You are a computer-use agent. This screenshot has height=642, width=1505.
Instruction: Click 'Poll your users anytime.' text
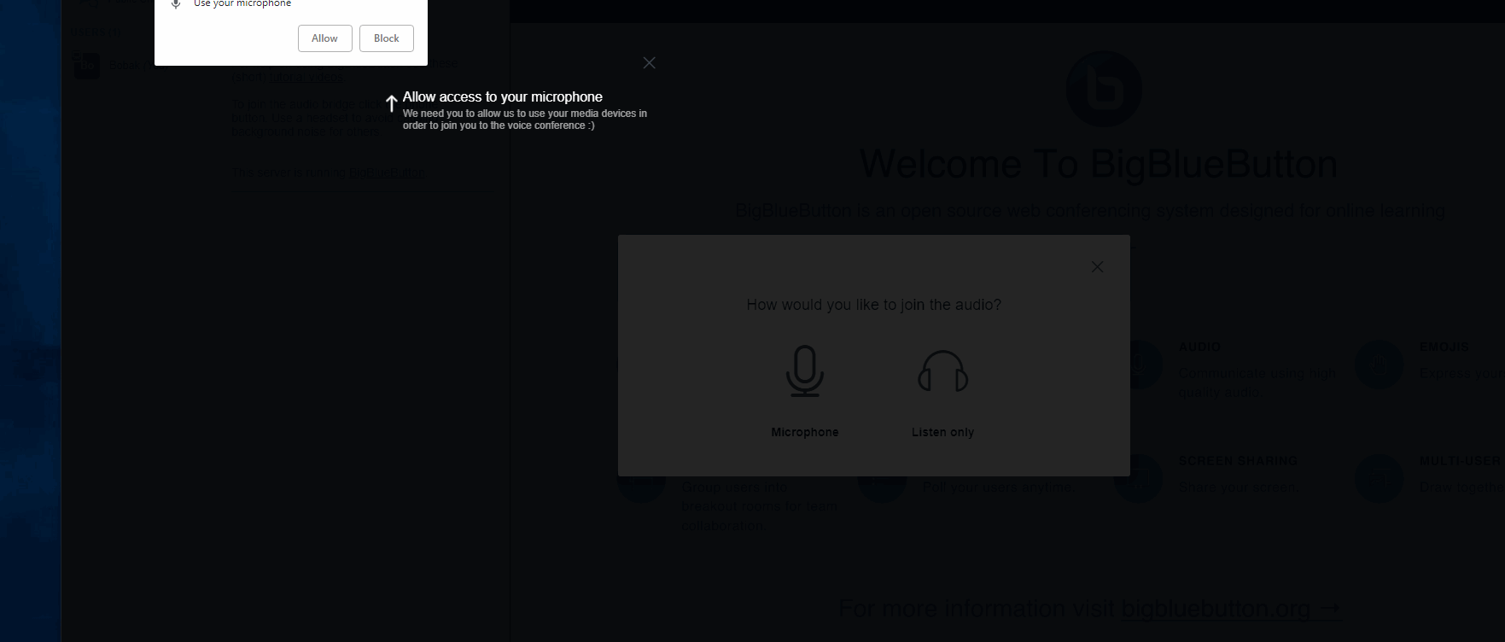point(998,487)
